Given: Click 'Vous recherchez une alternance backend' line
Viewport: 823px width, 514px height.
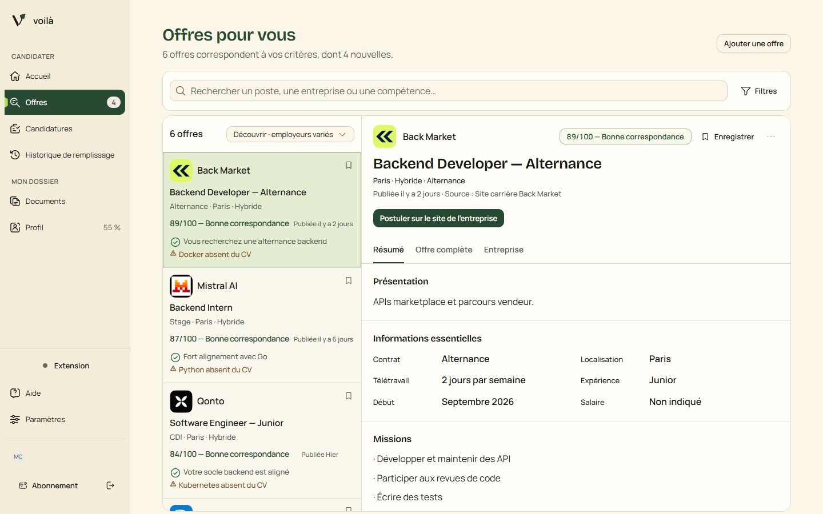Looking at the screenshot, I should tap(255, 242).
